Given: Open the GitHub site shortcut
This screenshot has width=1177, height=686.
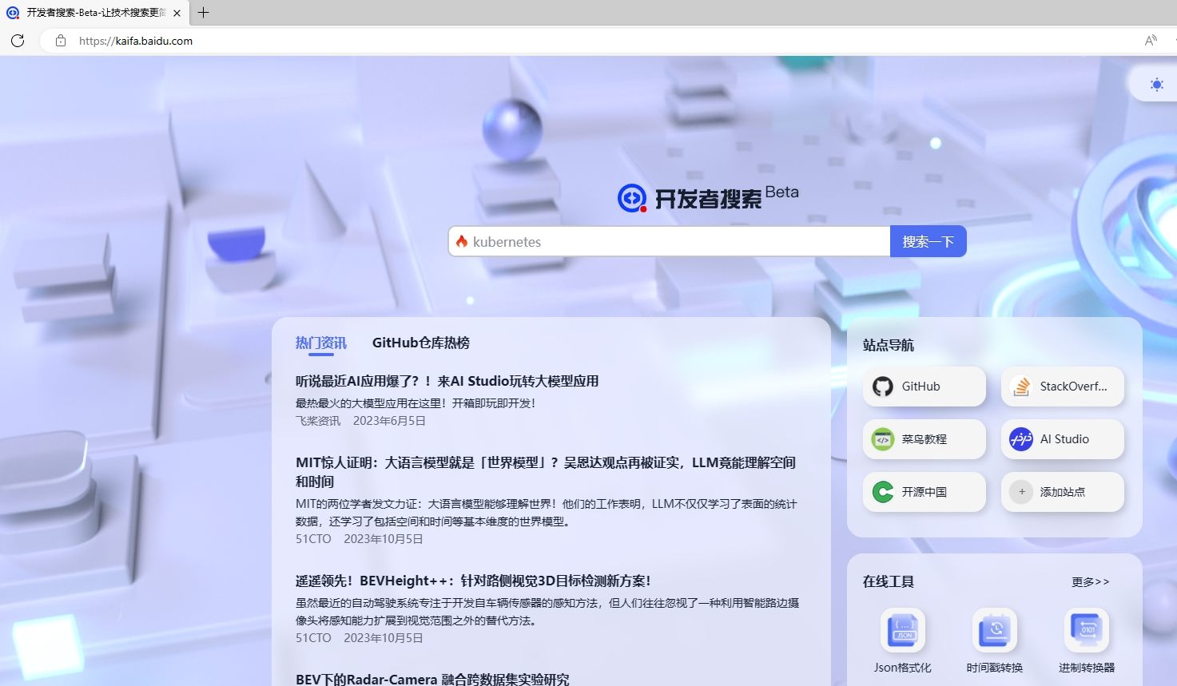Looking at the screenshot, I should (925, 387).
